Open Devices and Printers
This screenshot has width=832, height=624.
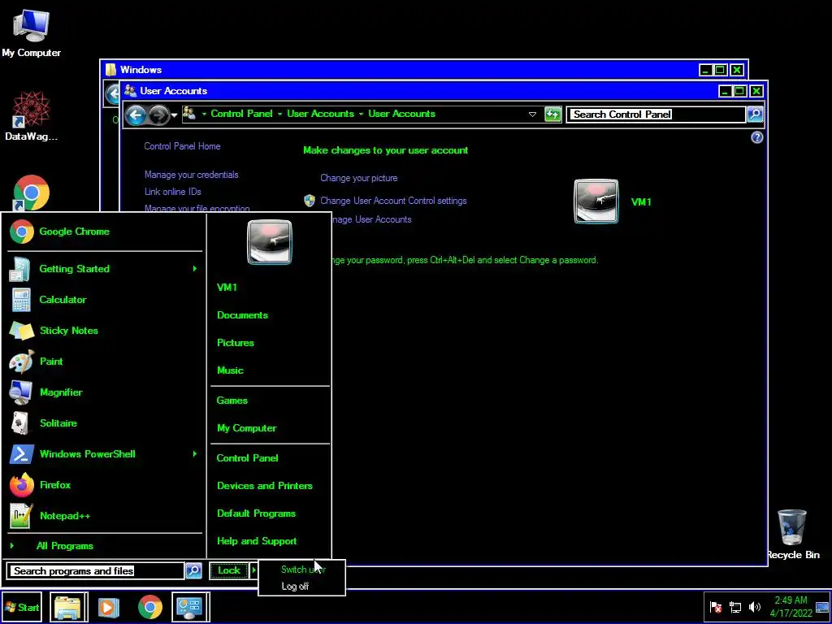[x=265, y=486]
